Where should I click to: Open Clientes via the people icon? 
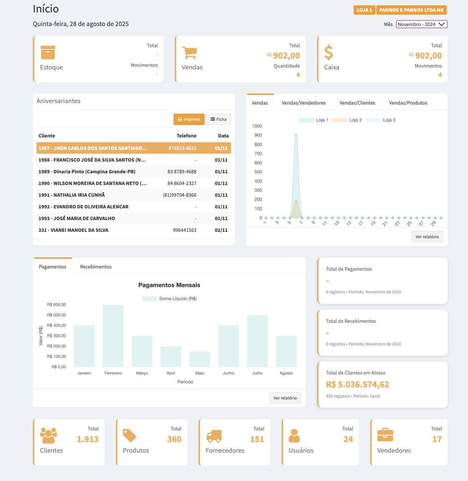[x=48, y=436]
